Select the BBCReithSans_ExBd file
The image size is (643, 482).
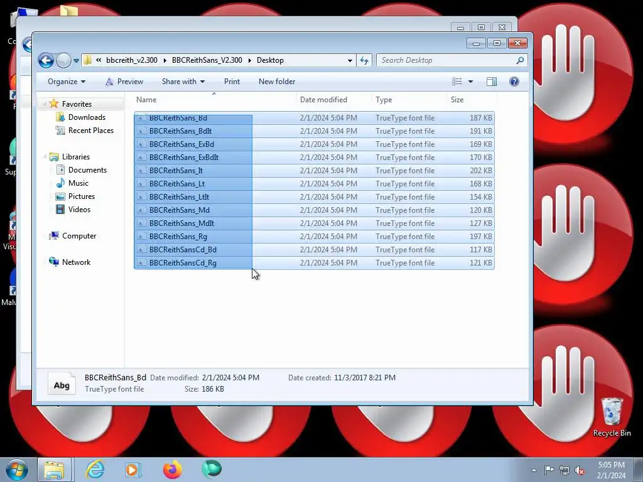coord(314,144)
